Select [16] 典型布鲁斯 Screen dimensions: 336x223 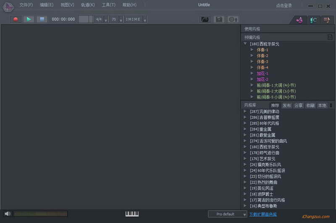pos(263,206)
